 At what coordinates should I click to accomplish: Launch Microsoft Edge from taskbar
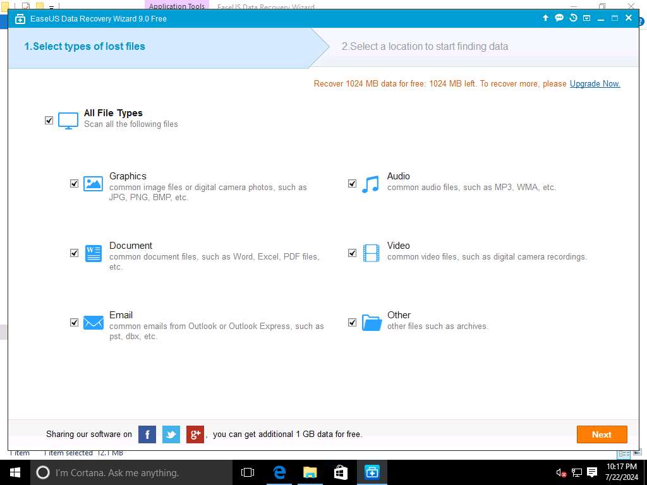279,472
